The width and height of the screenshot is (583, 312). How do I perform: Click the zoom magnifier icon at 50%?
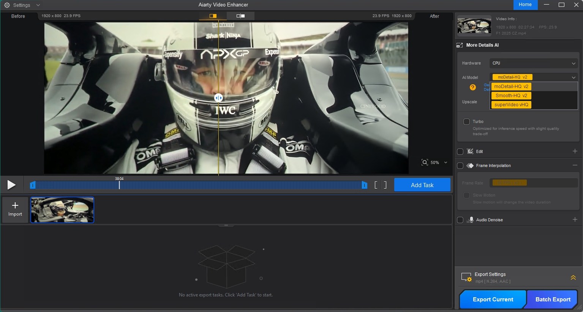[425, 162]
